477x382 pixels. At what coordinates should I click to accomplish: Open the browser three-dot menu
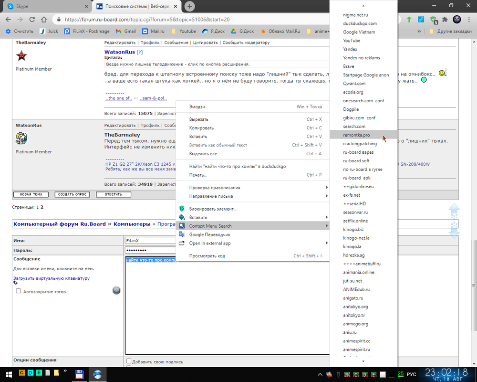tap(469, 20)
